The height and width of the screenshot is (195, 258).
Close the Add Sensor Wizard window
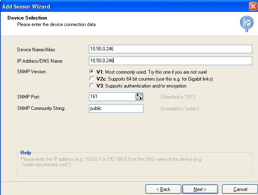253,7
